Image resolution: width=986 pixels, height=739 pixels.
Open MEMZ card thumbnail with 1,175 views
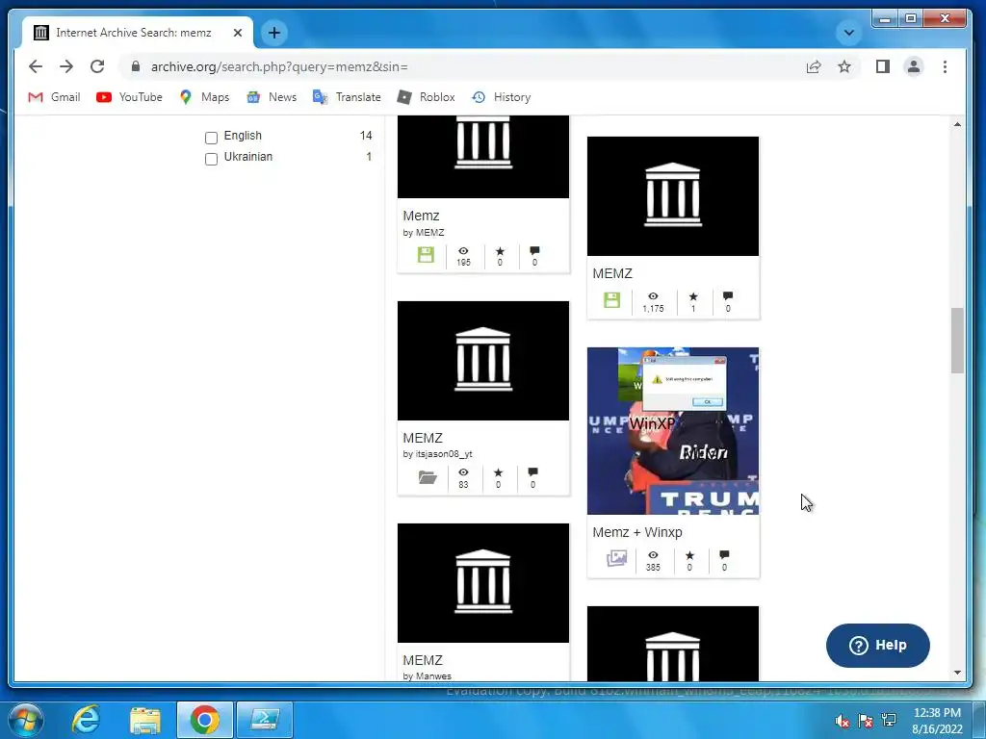pyautogui.click(x=673, y=196)
